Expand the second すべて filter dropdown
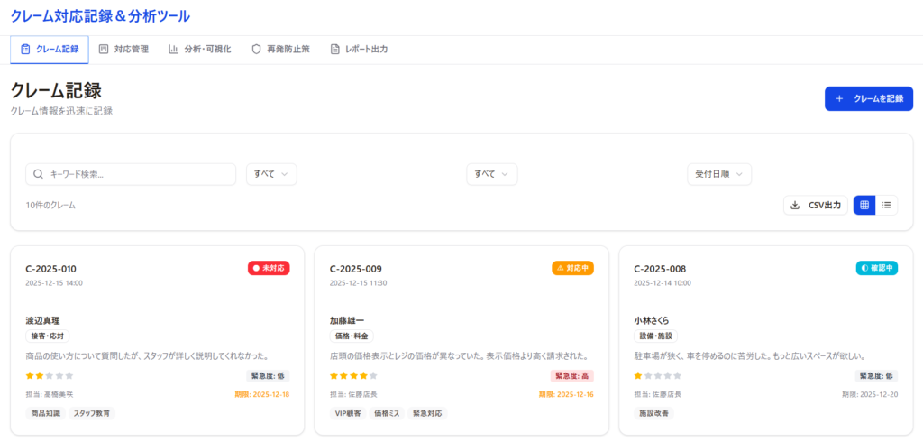Viewport: 923px width, 442px height. pyautogui.click(x=491, y=174)
